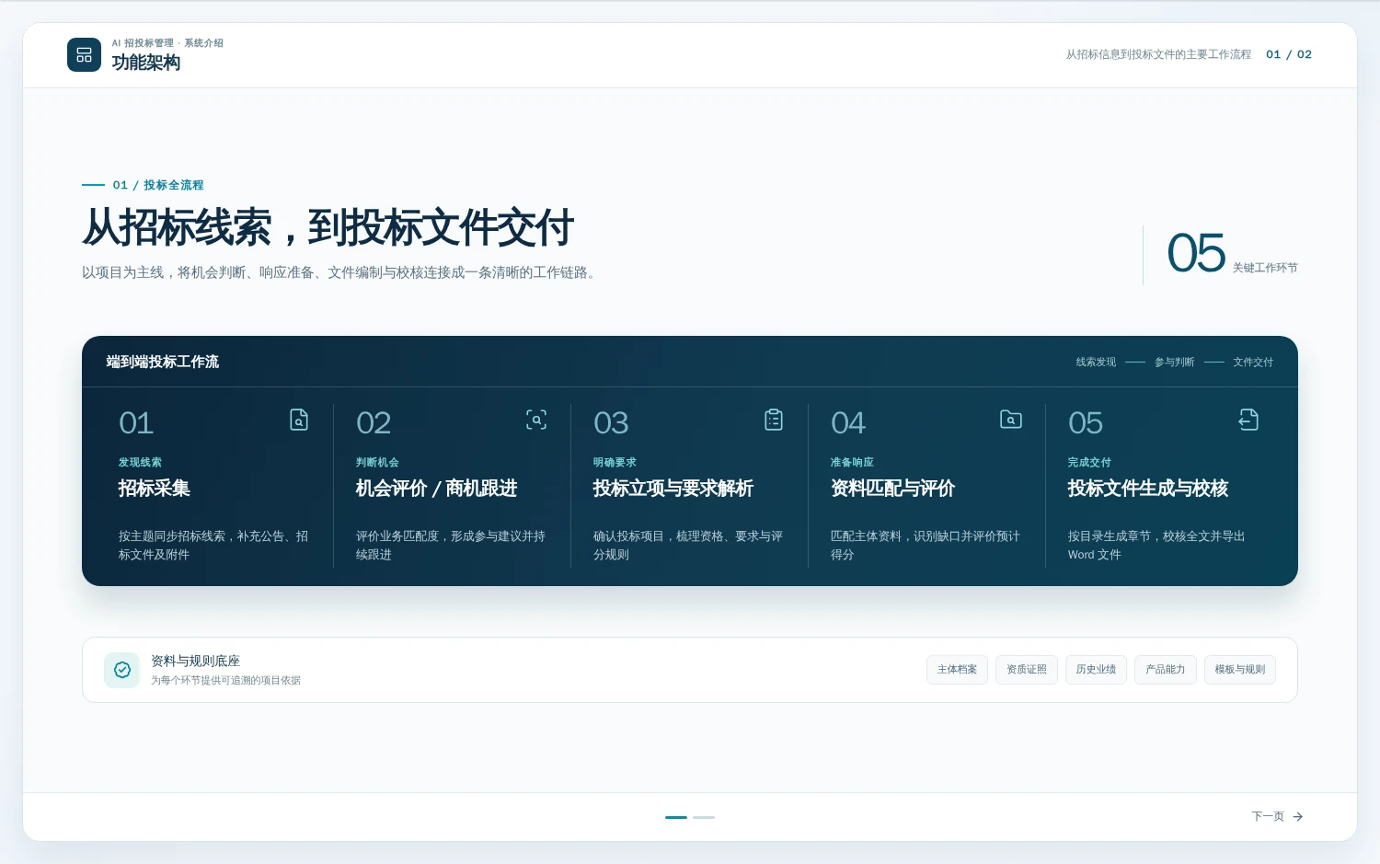This screenshot has height=864, width=1380.
Task: Click the check badge icon beside 资料与规则底座
Action: pos(122,670)
